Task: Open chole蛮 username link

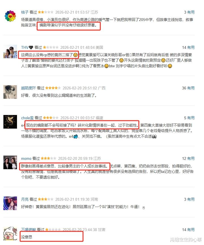Action: (27, 118)
